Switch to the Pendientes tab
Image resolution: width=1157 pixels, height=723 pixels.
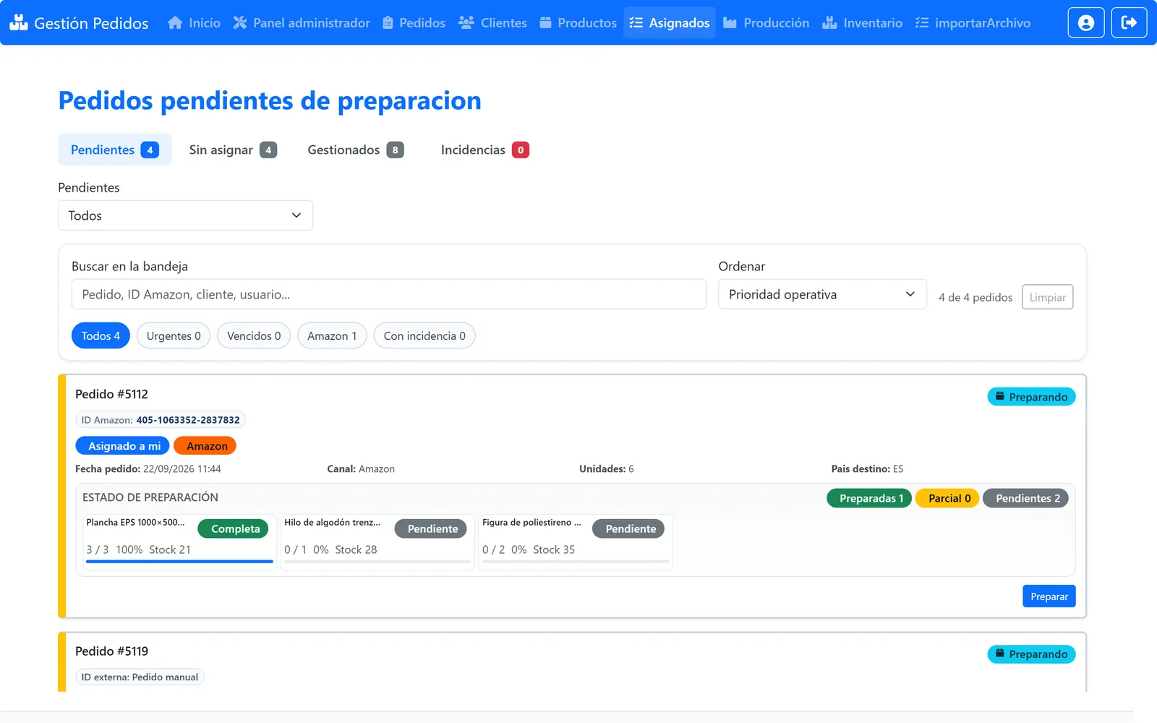click(114, 150)
